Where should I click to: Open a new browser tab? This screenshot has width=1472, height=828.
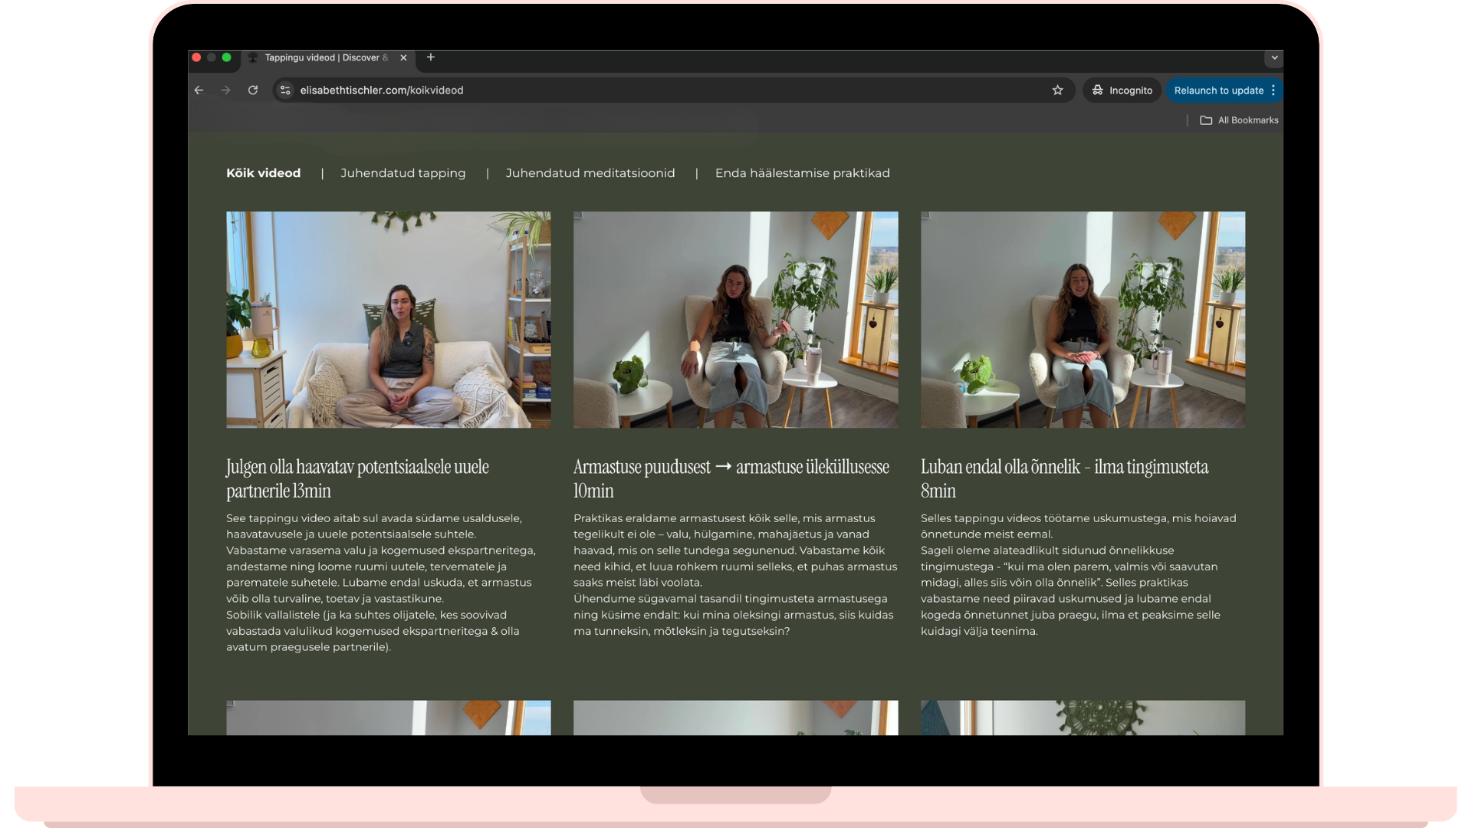tap(431, 58)
